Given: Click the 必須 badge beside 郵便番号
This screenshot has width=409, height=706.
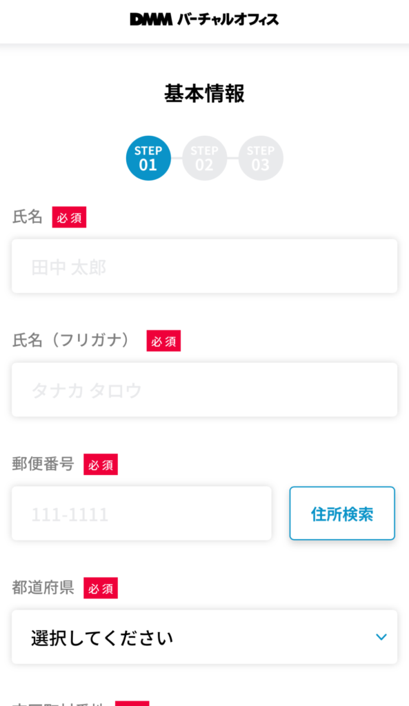Looking at the screenshot, I should (101, 465).
